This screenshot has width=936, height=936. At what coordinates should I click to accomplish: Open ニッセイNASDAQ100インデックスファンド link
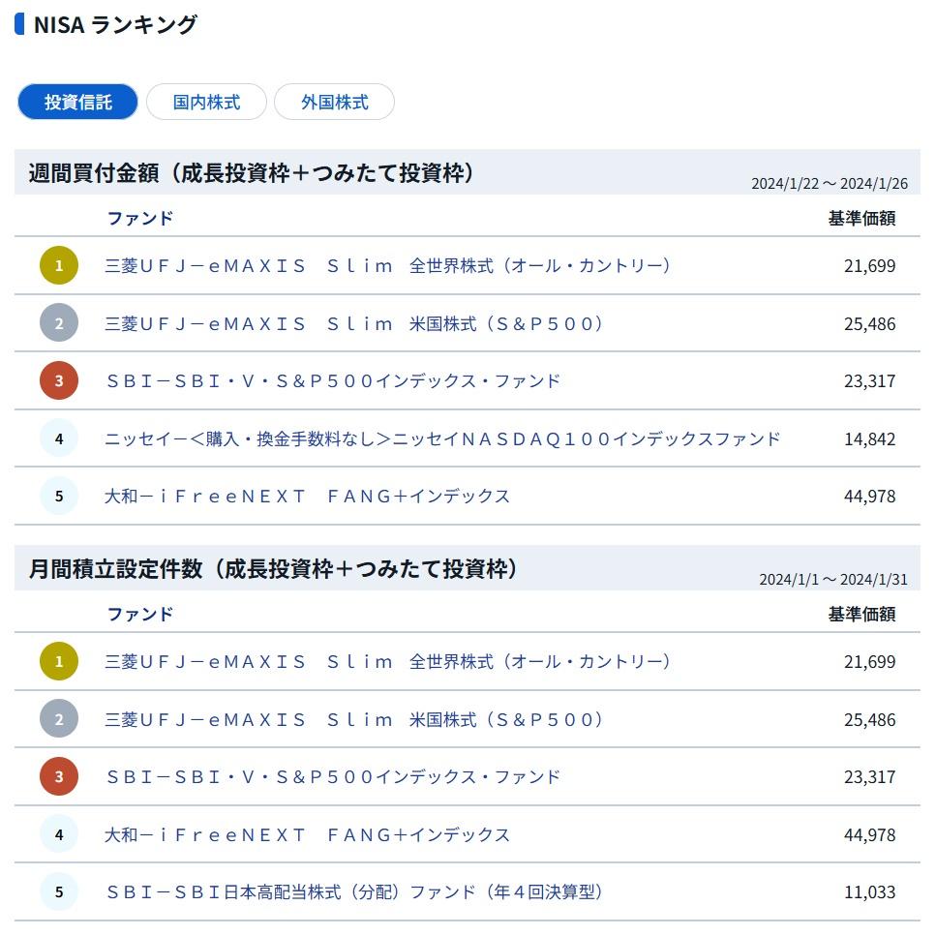(442, 438)
